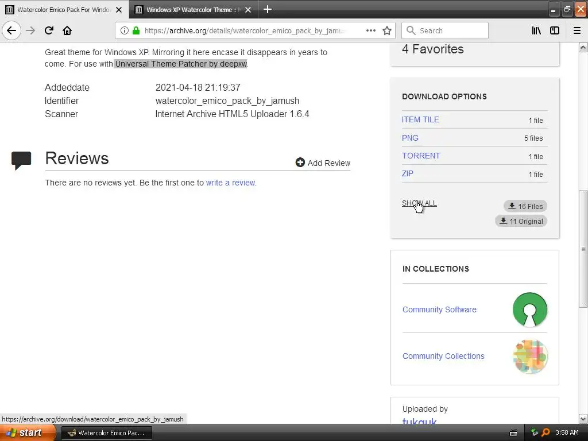Click SHOW ALL download files
Screen dimensions: 588x441
[x=419, y=203]
